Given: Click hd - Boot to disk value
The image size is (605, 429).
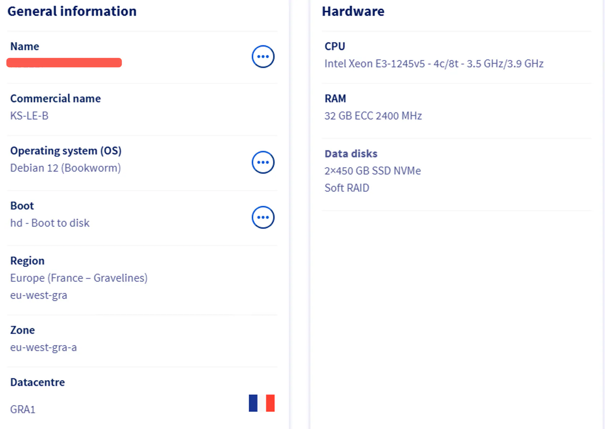Looking at the screenshot, I should 50,223.
